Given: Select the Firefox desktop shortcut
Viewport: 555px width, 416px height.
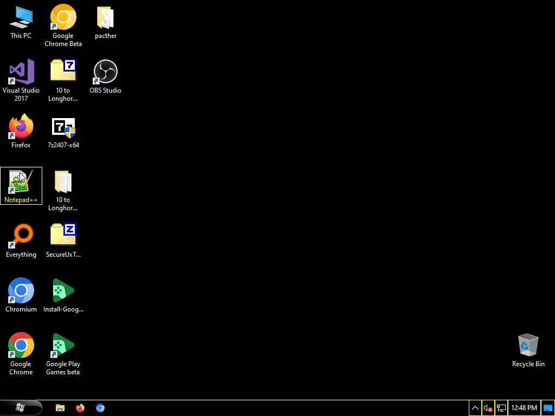Looking at the screenshot, I should 21,131.
